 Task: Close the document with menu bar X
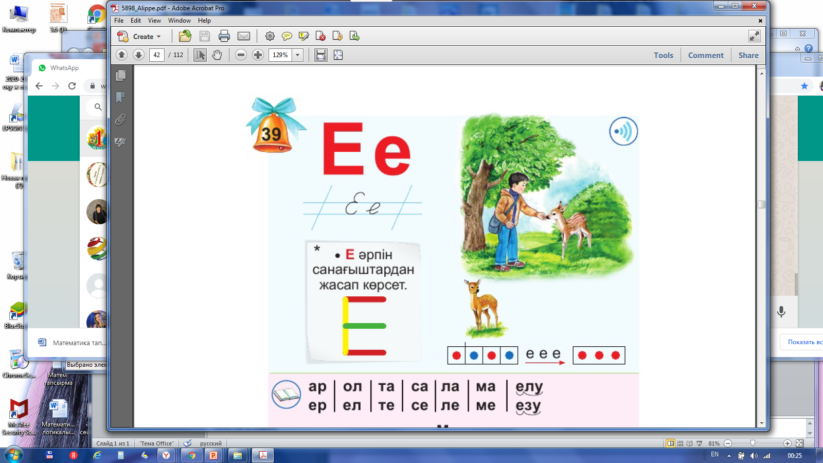[x=760, y=21]
